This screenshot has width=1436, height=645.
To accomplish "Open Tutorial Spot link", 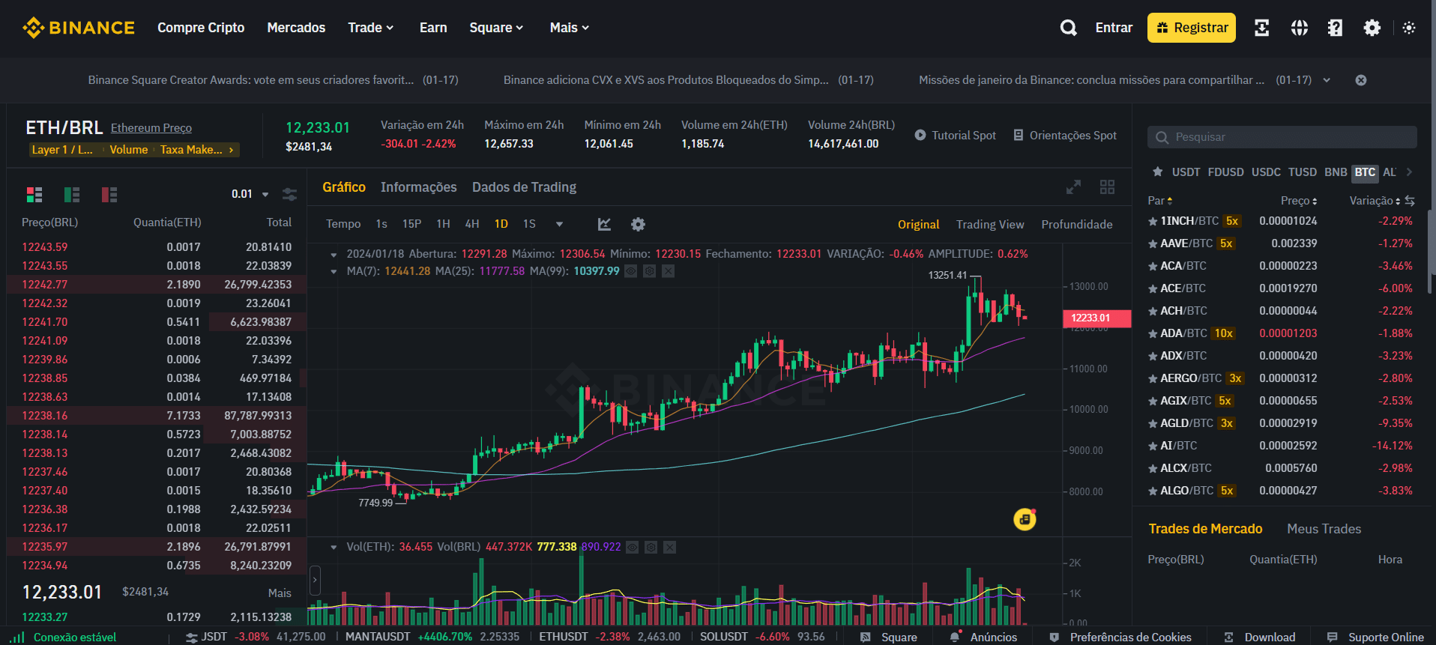I will tap(955, 136).
